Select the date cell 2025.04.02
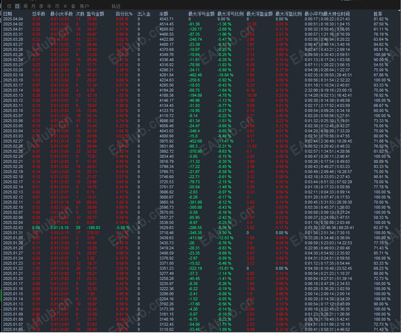401x333 pixels. [x=13, y=24]
